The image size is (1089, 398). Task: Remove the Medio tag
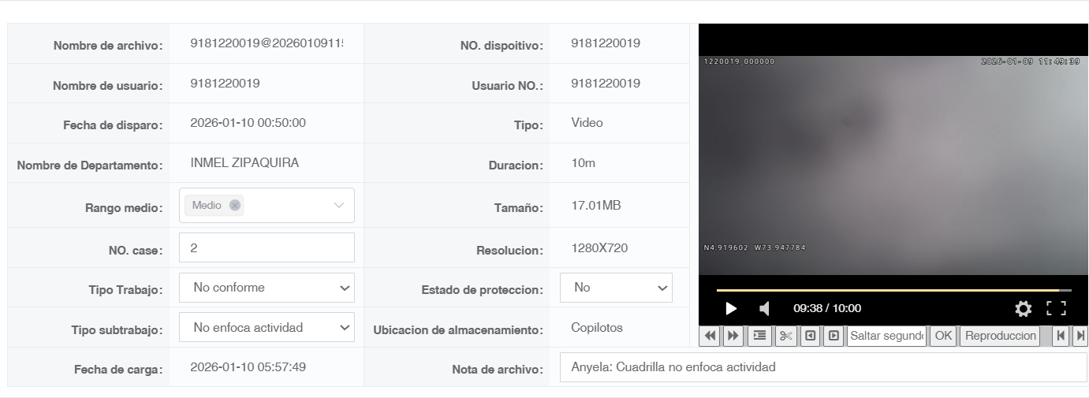[x=235, y=205]
